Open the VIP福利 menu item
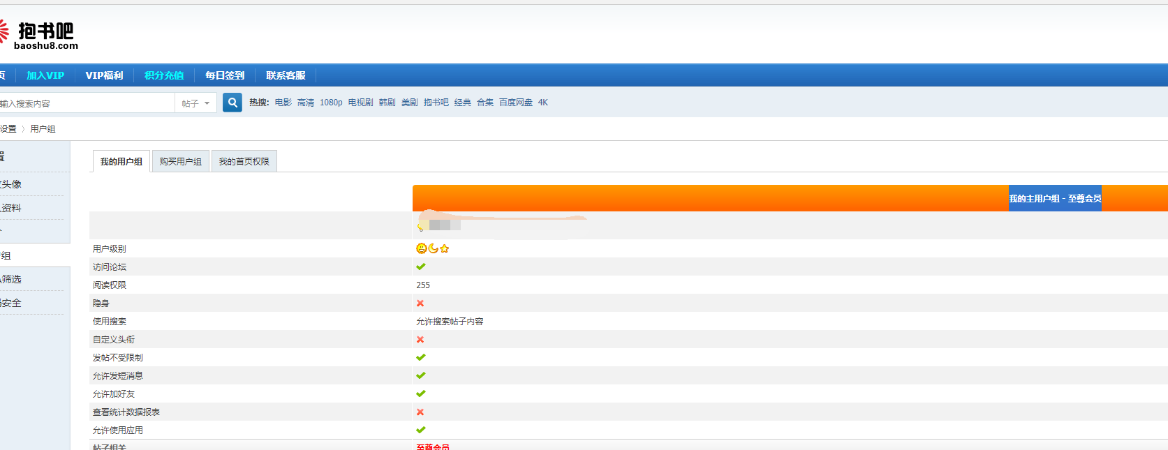Screen dimensions: 1168x450 pos(104,75)
